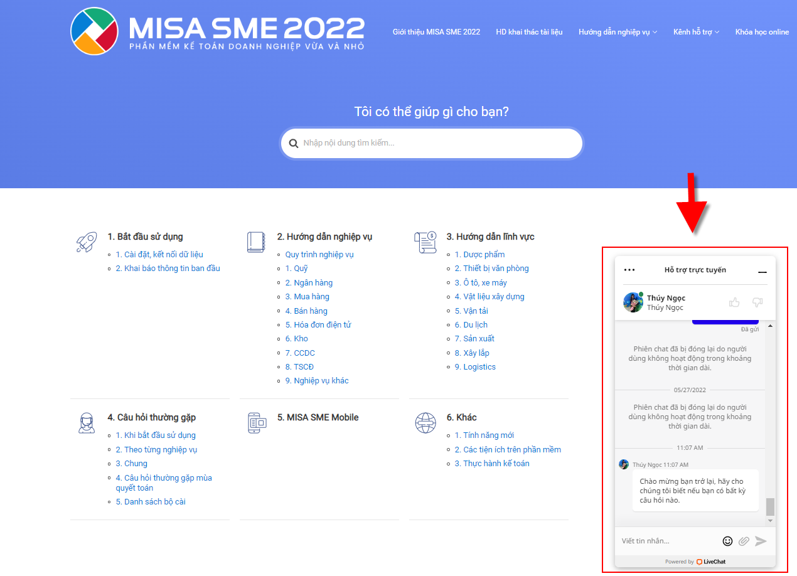Open the Tính năng mới link

point(484,435)
